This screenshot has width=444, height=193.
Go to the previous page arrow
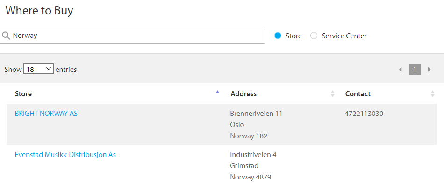[x=401, y=69]
